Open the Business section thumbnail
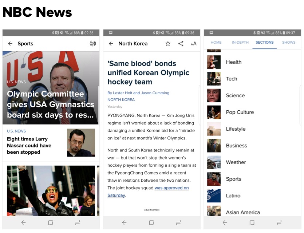Image resolution: width=304 pixels, height=233 pixels. tap(214, 146)
